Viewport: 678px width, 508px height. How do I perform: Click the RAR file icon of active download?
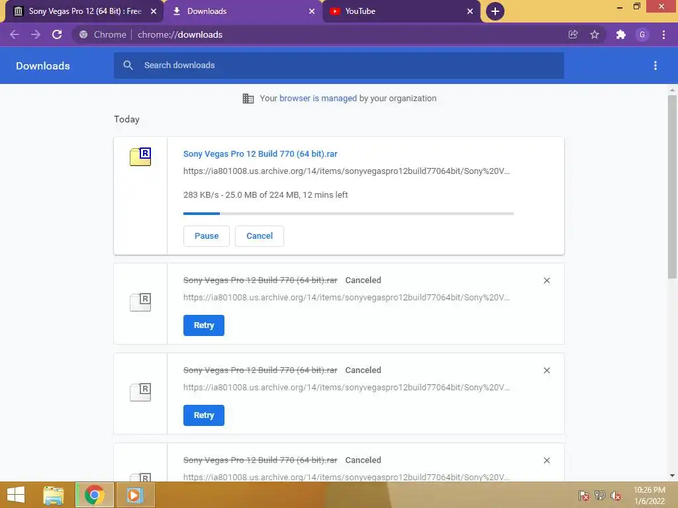[140, 157]
